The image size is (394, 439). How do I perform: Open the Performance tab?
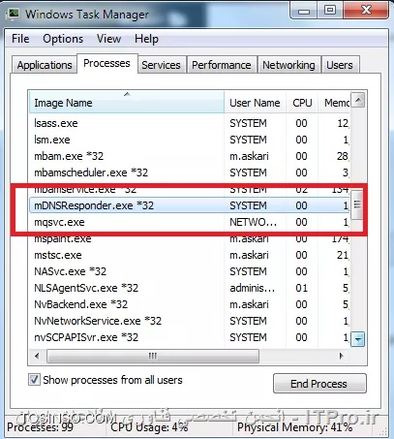[222, 65]
